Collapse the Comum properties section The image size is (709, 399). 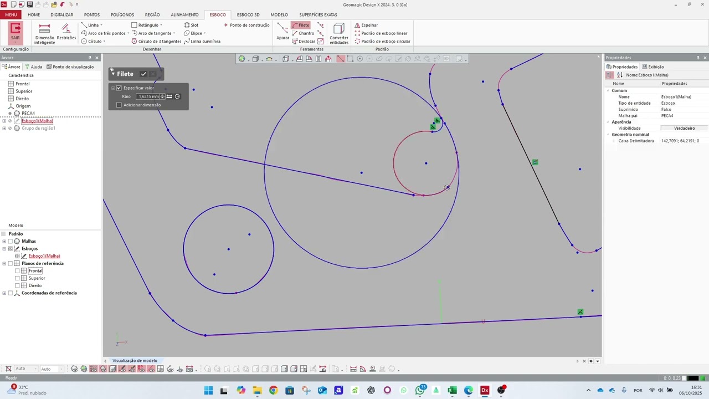(608, 91)
